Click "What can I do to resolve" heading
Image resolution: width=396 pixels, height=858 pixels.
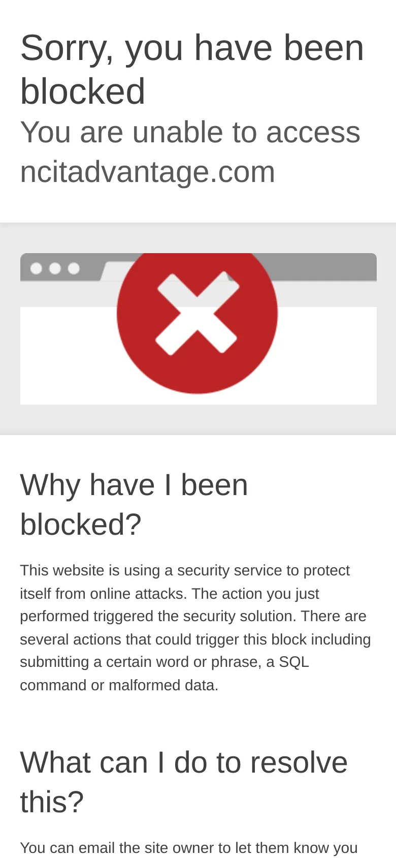(184, 762)
